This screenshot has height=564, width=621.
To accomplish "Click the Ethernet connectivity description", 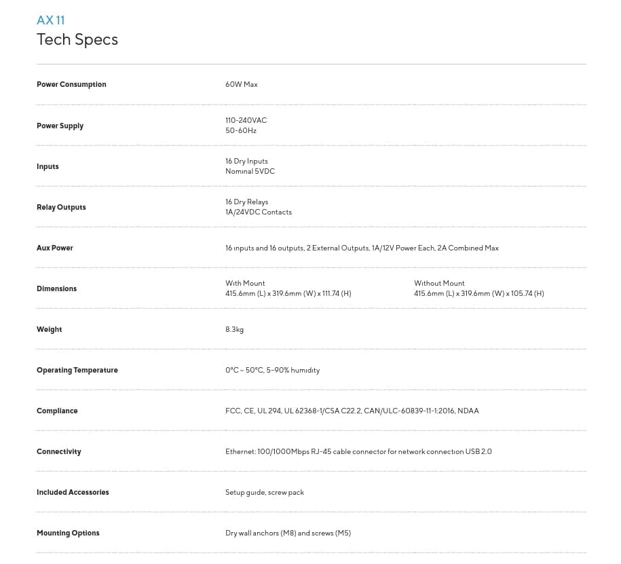I will coord(358,451).
